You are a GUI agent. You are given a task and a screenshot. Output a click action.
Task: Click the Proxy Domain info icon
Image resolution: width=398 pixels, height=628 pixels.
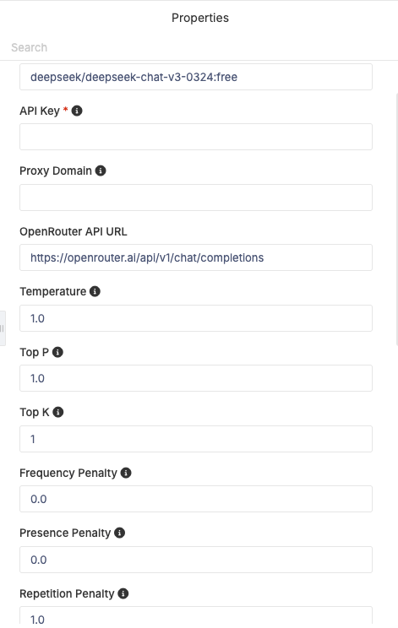pyautogui.click(x=101, y=171)
